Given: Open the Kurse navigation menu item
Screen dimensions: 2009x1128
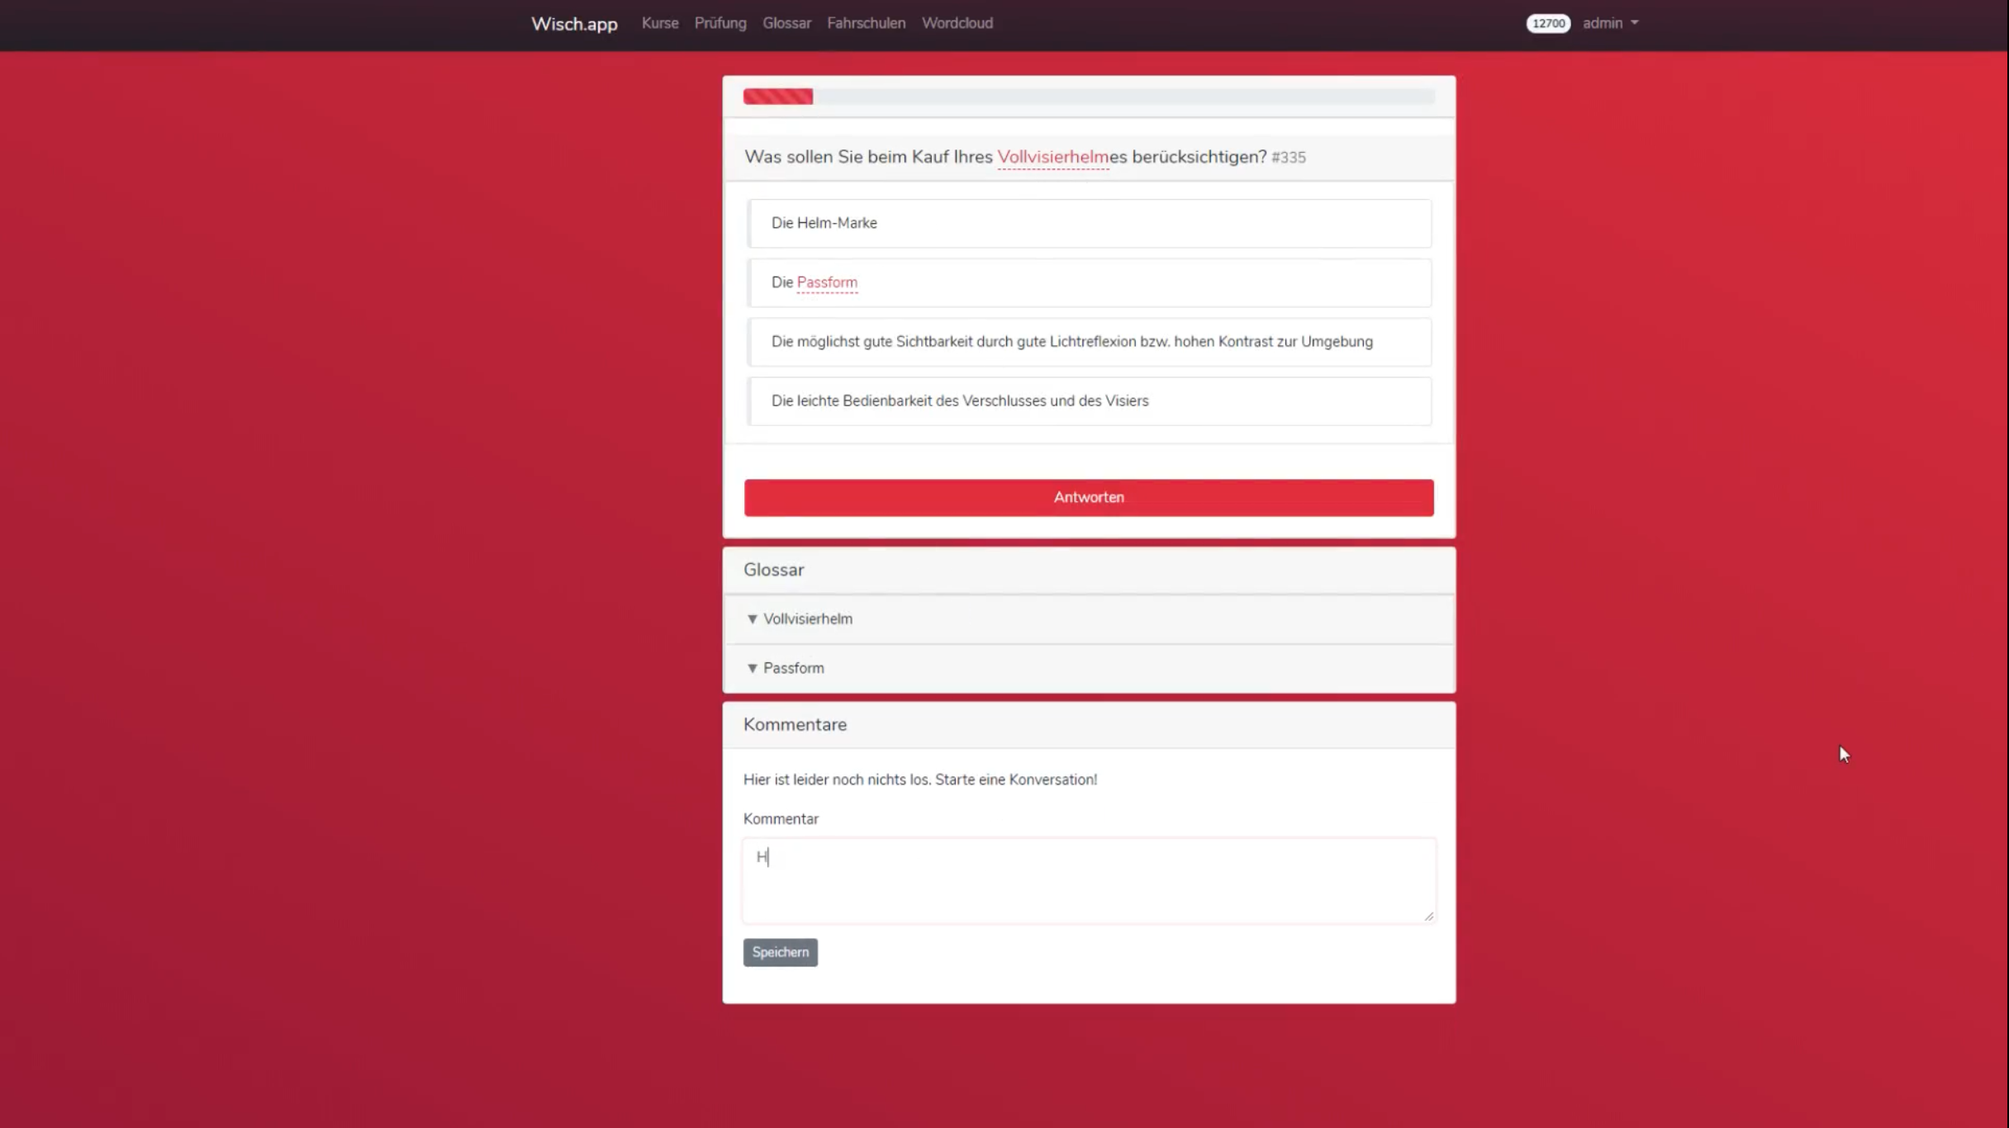Looking at the screenshot, I should (x=659, y=22).
